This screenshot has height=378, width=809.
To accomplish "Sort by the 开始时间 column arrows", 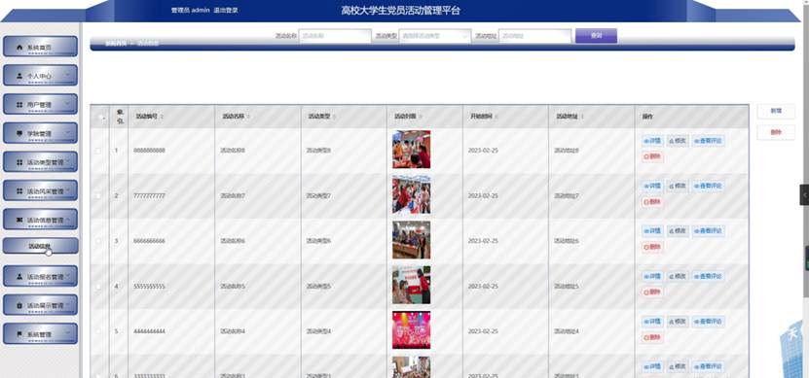I will point(496,117).
